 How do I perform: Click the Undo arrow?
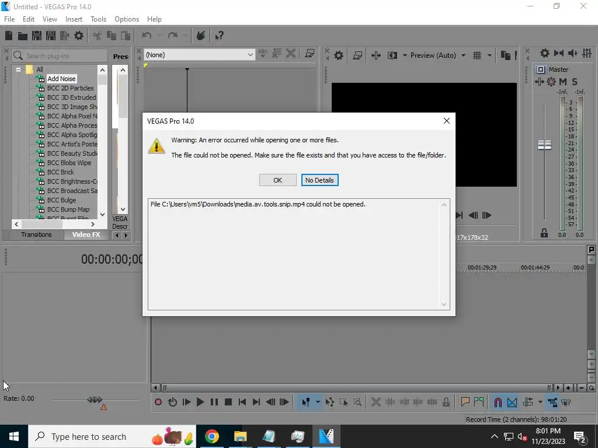[147, 36]
